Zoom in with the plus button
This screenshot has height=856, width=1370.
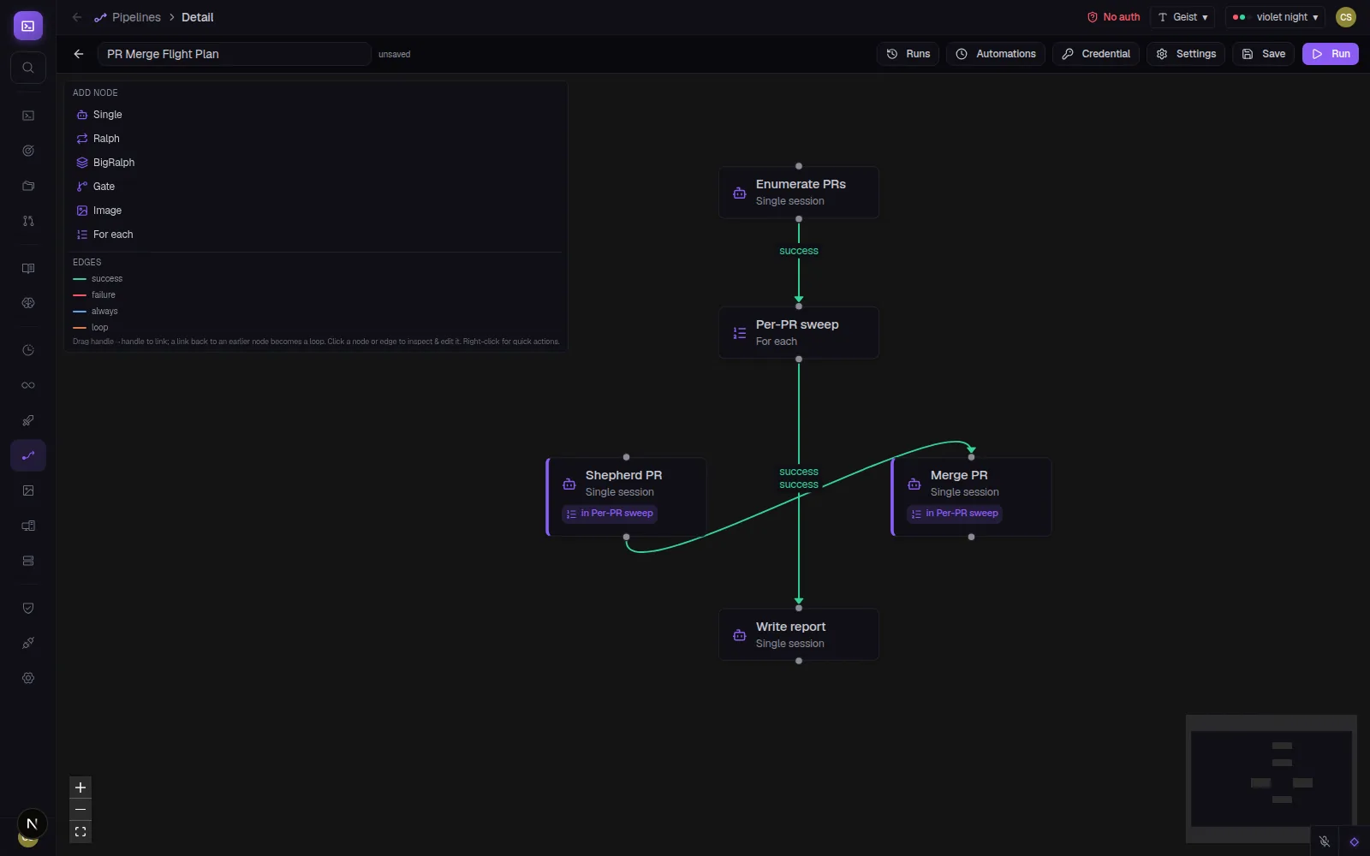[80, 788]
